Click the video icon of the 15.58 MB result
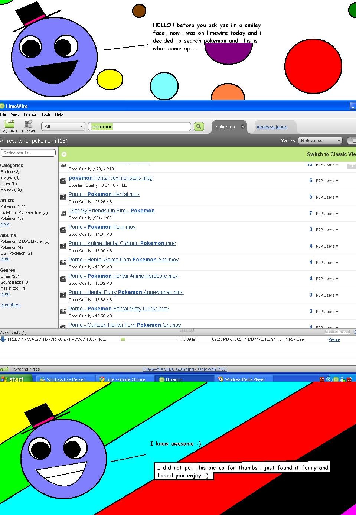Viewport: 356px width, 515px height. (x=63, y=312)
